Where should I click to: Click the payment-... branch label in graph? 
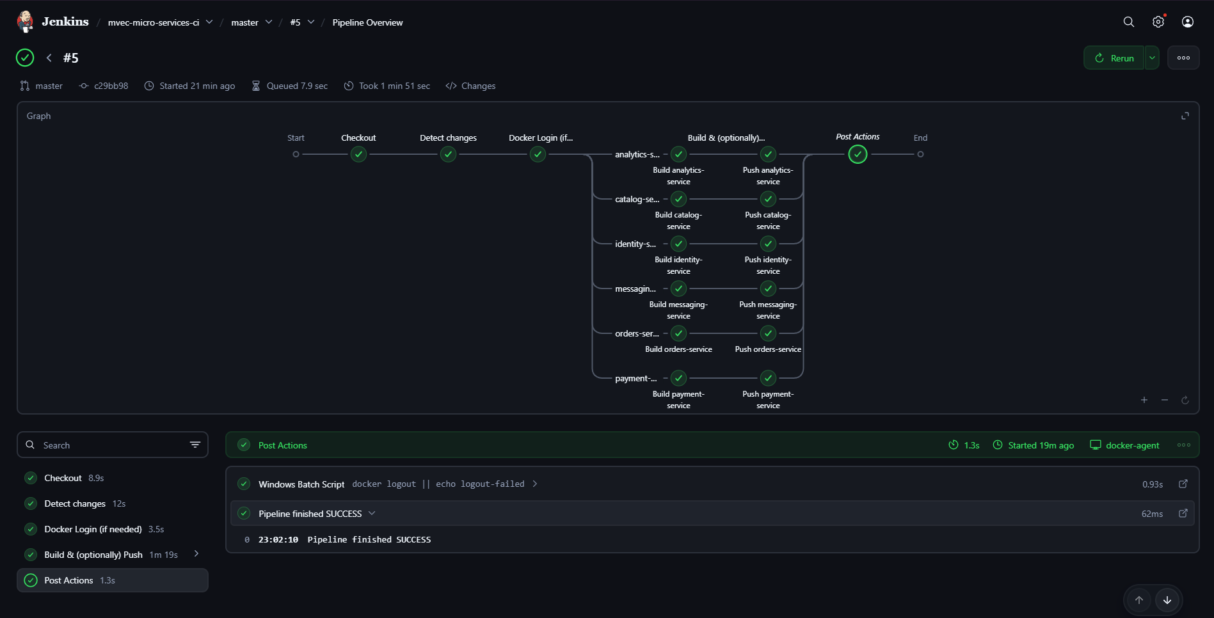tap(636, 378)
